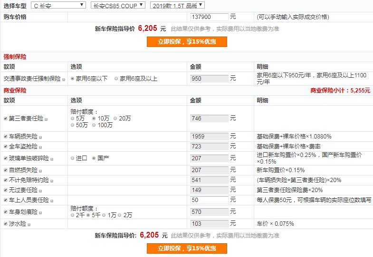This screenshot has height=257, width=373.
Task: Select the 100万 third-party coverage option
Action: (94, 125)
